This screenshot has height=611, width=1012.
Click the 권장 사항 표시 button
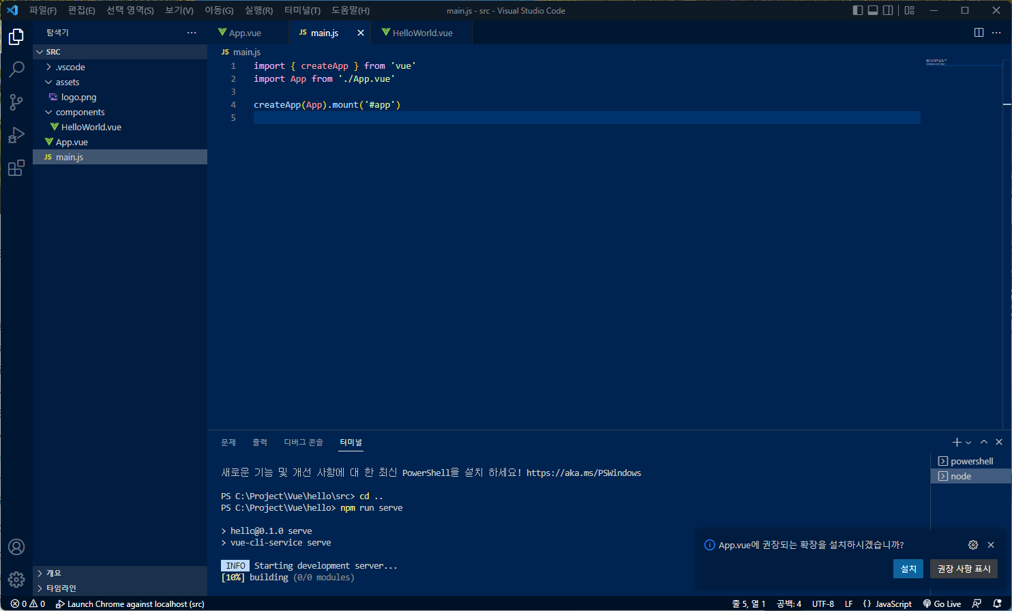click(964, 569)
